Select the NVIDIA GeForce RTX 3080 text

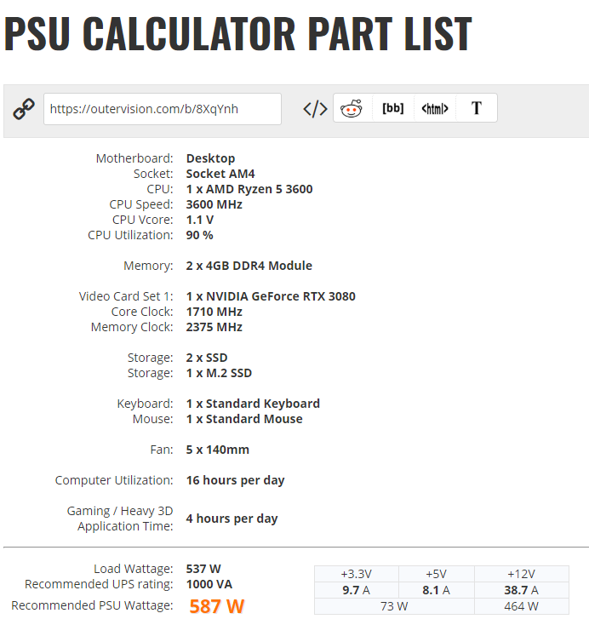271,296
